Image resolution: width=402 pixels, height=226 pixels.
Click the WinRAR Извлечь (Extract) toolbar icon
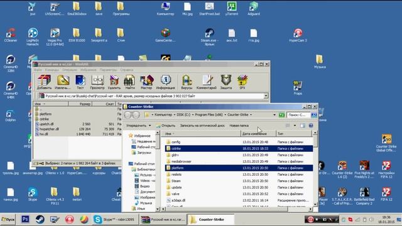63,82
